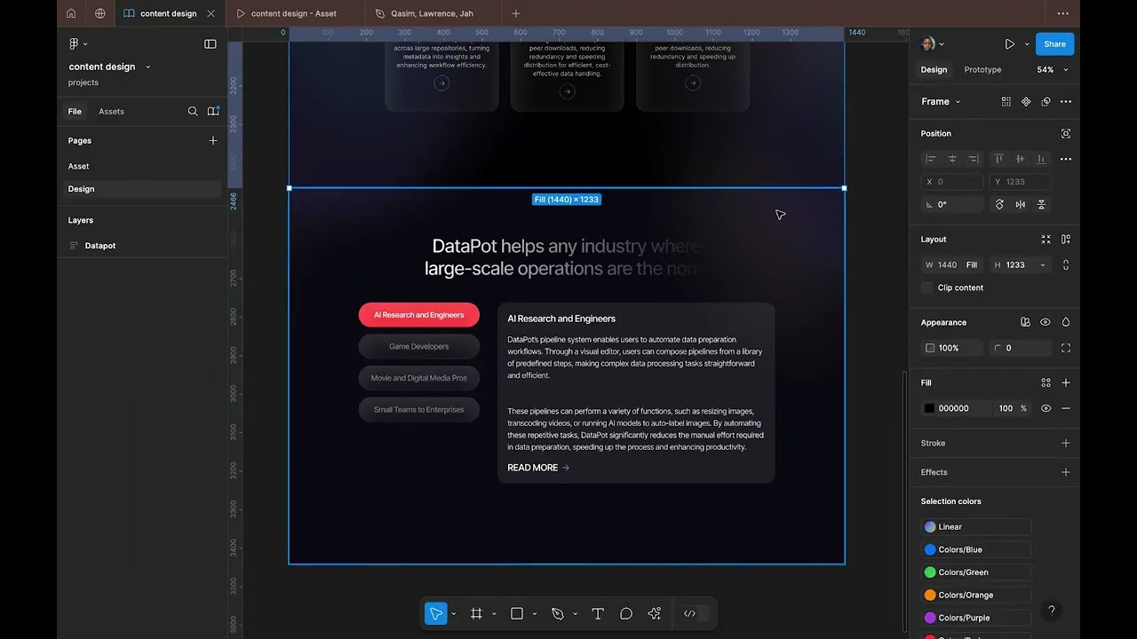Create component from Frame icon

pos(1026,101)
